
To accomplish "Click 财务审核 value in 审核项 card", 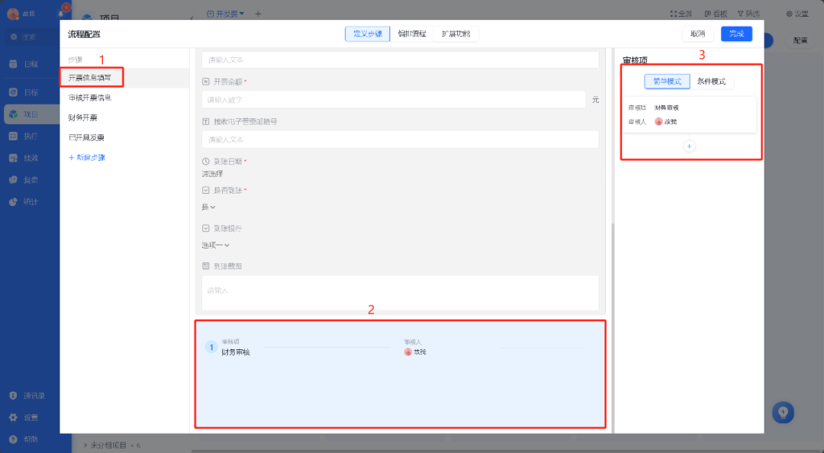I will [x=666, y=108].
